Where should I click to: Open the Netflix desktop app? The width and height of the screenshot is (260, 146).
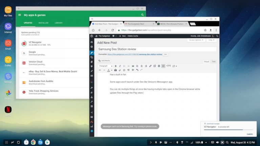[8, 110]
